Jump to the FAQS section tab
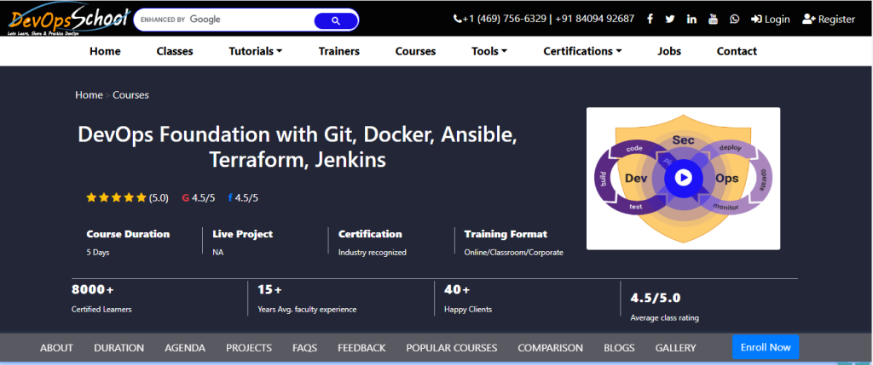The image size is (873, 365). pos(304,348)
